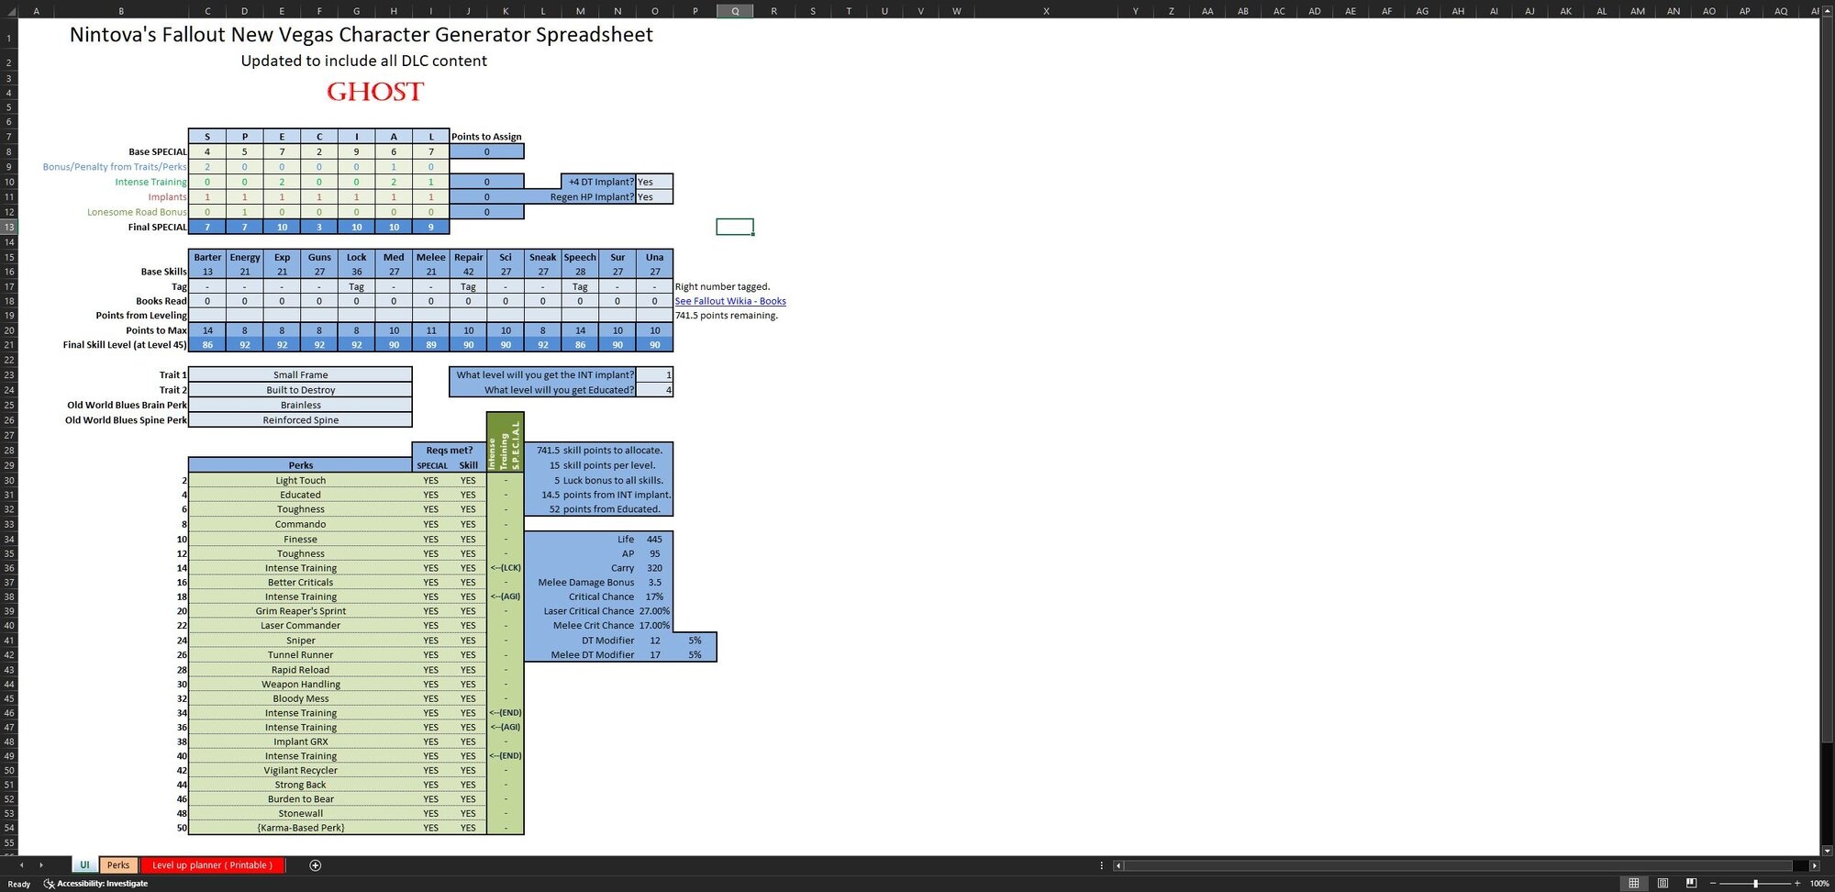Click the Implant GRX perk row

(300, 741)
